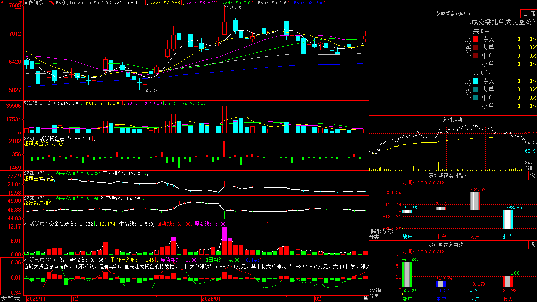Click the 超赢资金流(万元) label
Image resolution: width=537 pixels, height=302 pixels.
click(x=43, y=143)
